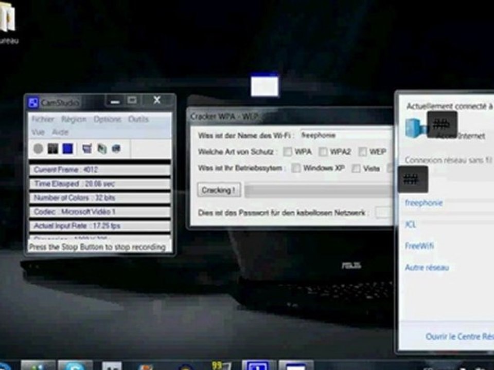This screenshot has height=370, width=494.
Task: Click the Cracker WPA - WEP title bar
Action: [x=291, y=117]
